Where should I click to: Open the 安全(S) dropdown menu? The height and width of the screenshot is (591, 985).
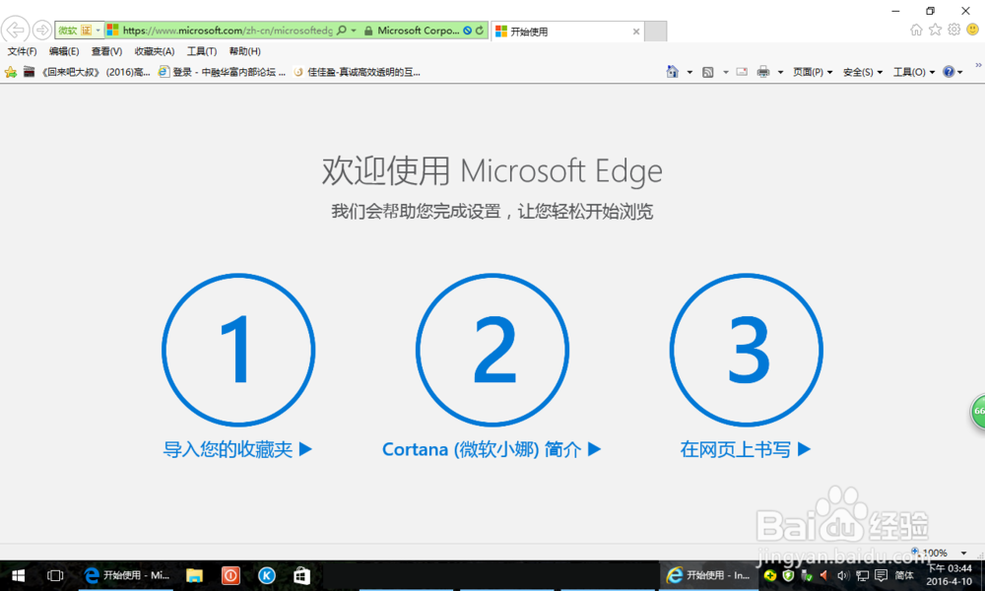[x=863, y=72]
